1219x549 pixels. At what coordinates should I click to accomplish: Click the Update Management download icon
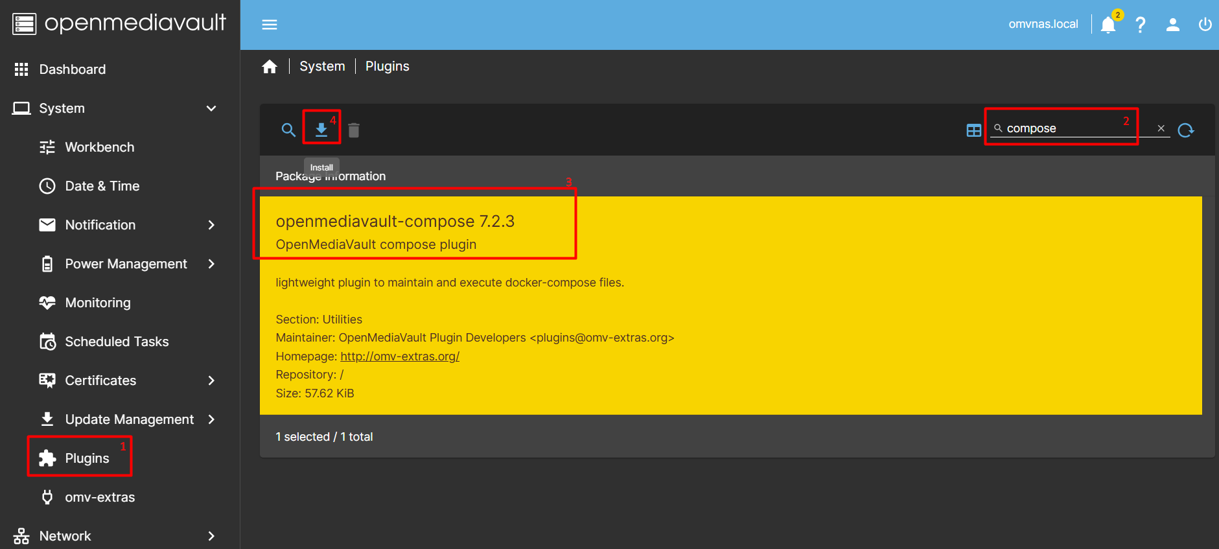pos(47,419)
